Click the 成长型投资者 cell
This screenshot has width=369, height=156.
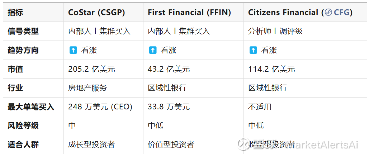pos(91,145)
